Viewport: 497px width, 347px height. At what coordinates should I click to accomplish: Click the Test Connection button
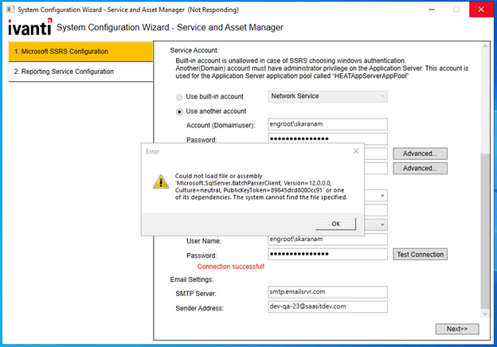[420, 255]
